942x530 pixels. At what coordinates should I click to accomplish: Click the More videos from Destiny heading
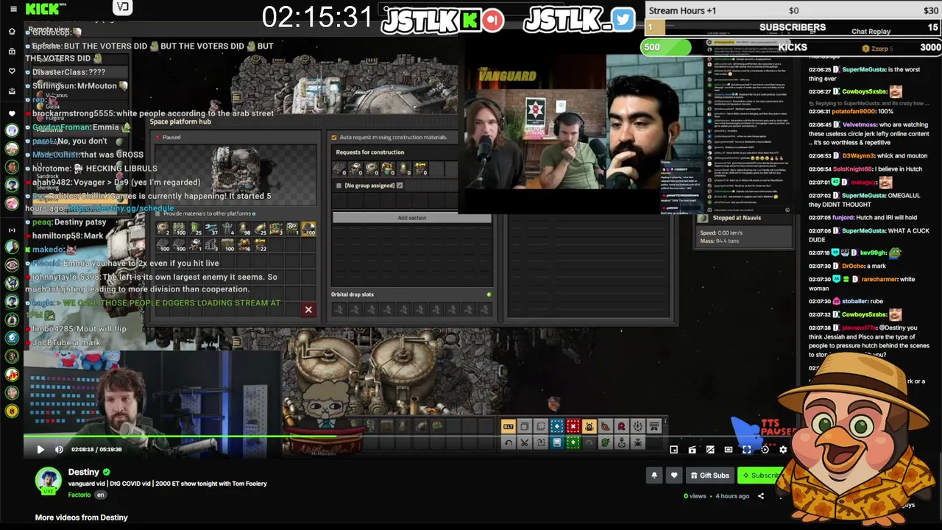point(82,517)
